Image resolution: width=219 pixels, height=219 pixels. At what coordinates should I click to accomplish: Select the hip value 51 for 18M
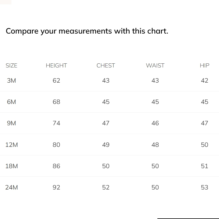204,166
